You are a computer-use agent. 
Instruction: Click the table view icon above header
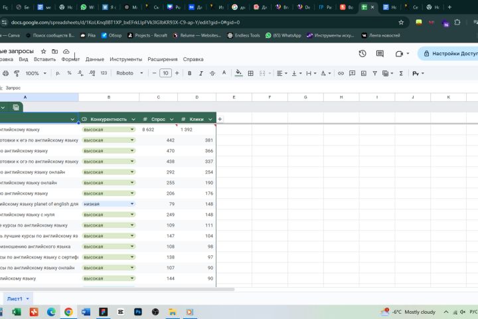click(x=16, y=108)
